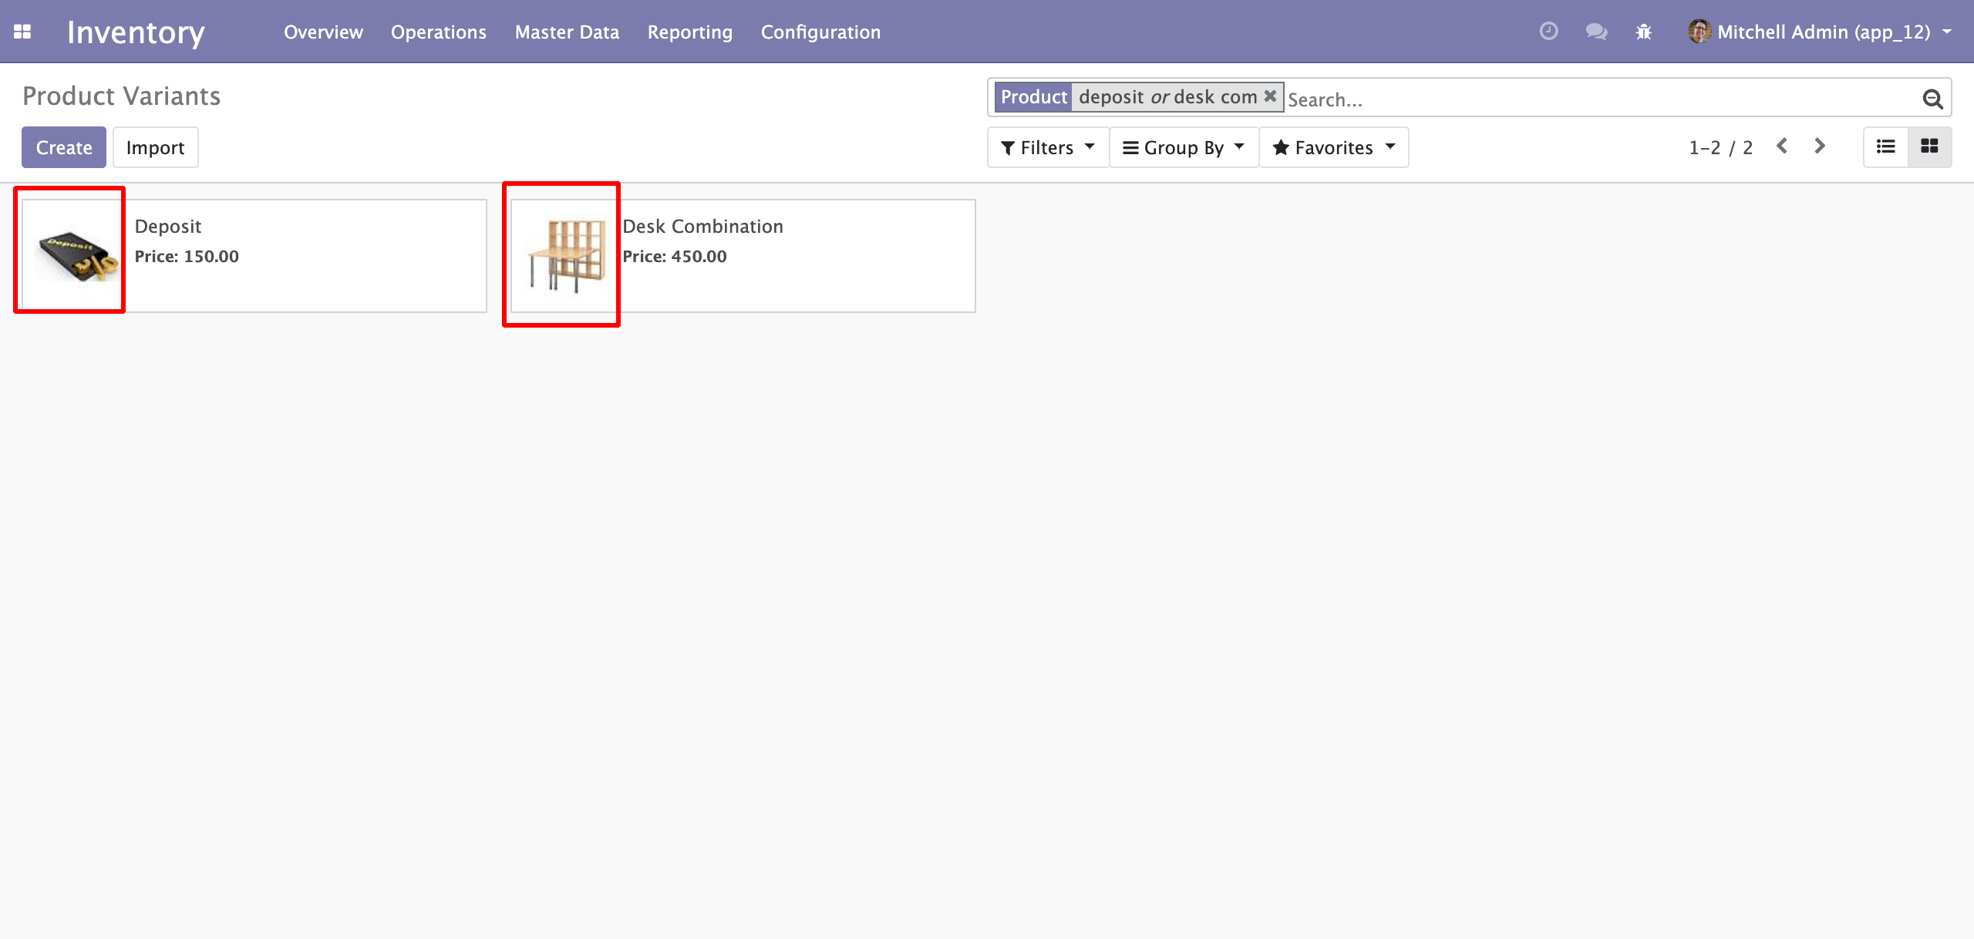This screenshot has height=939, width=1974.
Task: Click the Import button
Action: 155,147
